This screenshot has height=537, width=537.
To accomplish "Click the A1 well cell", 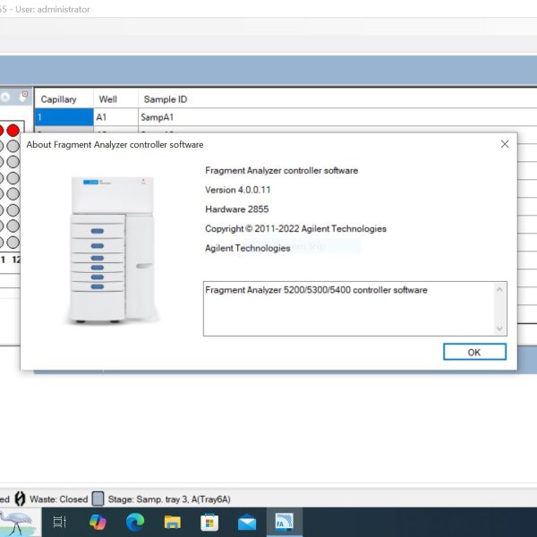I will [115, 117].
